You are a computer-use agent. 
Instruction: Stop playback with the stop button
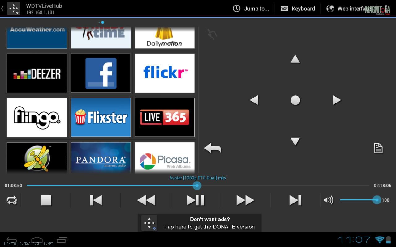pyautogui.click(x=46, y=200)
